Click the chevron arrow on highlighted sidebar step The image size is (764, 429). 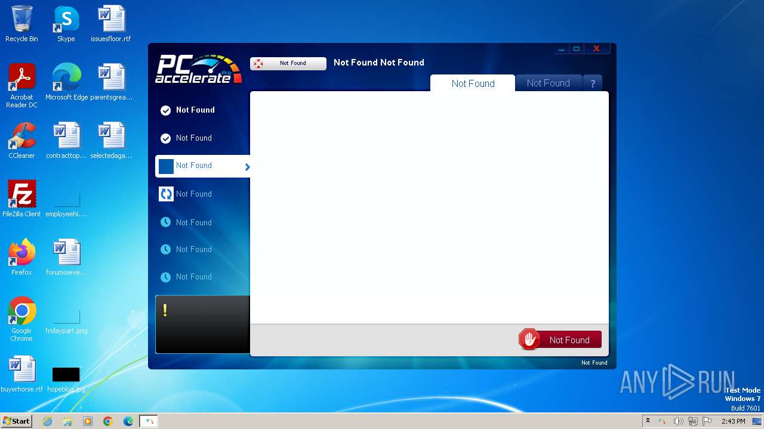pyautogui.click(x=247, y=167)
